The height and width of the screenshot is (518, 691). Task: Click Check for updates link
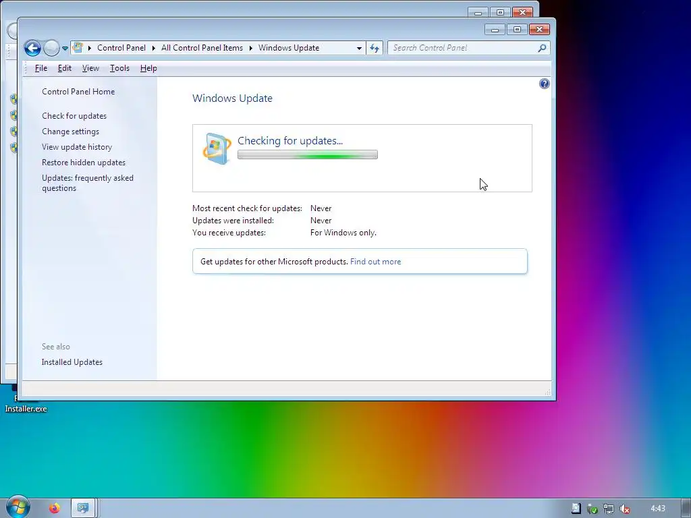pyautogui.click(x=74, y=116)
